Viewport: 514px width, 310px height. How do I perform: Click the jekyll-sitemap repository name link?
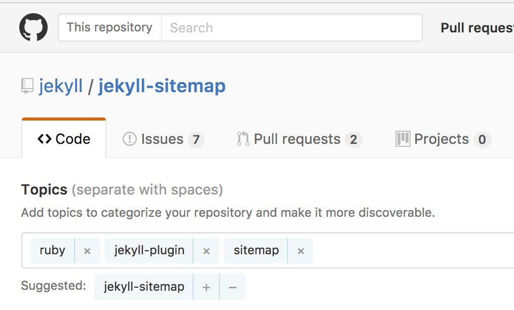[162, 86]
